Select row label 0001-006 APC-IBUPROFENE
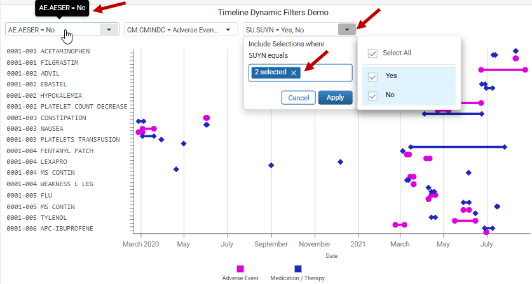Image resolution: width=532 pixels, height=284 pixels. click(x=50, y=228)
